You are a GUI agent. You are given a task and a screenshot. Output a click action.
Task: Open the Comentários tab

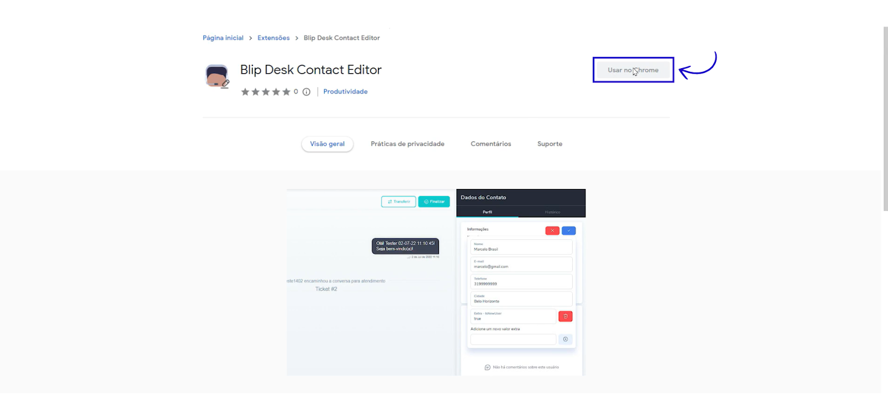[x=491, y=144]
